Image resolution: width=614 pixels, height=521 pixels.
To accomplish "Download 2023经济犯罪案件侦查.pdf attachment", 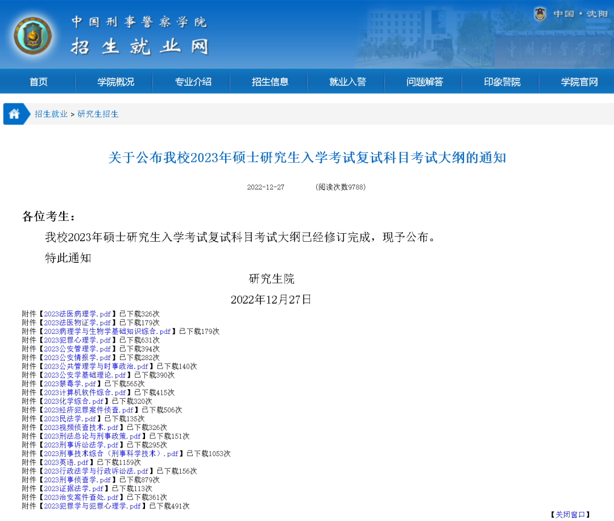I will [89, 410].
